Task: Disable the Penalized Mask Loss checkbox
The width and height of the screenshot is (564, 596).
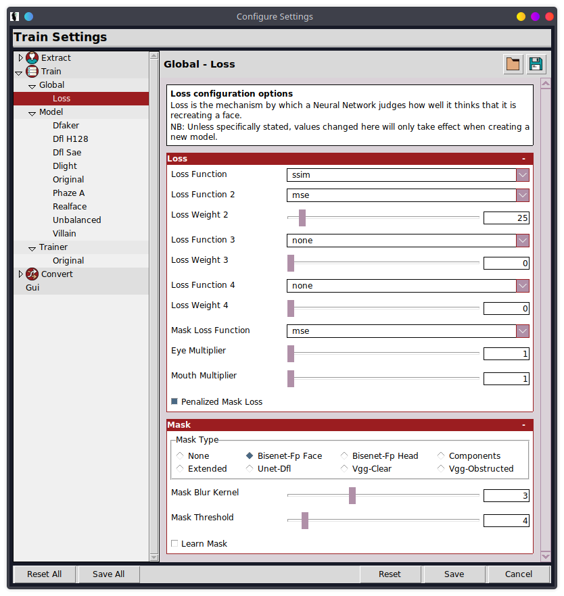Action: point(174,401)
